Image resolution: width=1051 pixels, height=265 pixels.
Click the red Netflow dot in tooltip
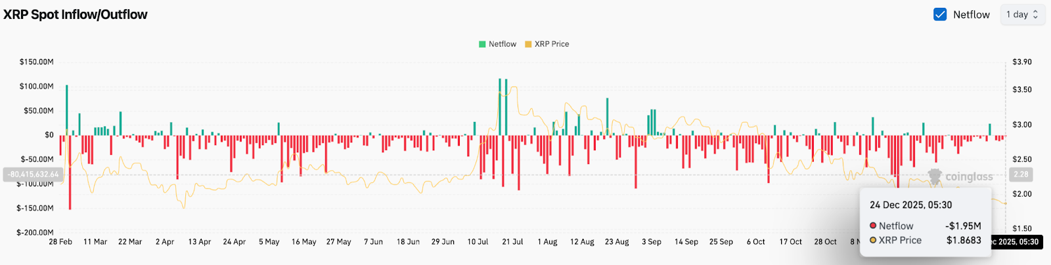[873, 226]
